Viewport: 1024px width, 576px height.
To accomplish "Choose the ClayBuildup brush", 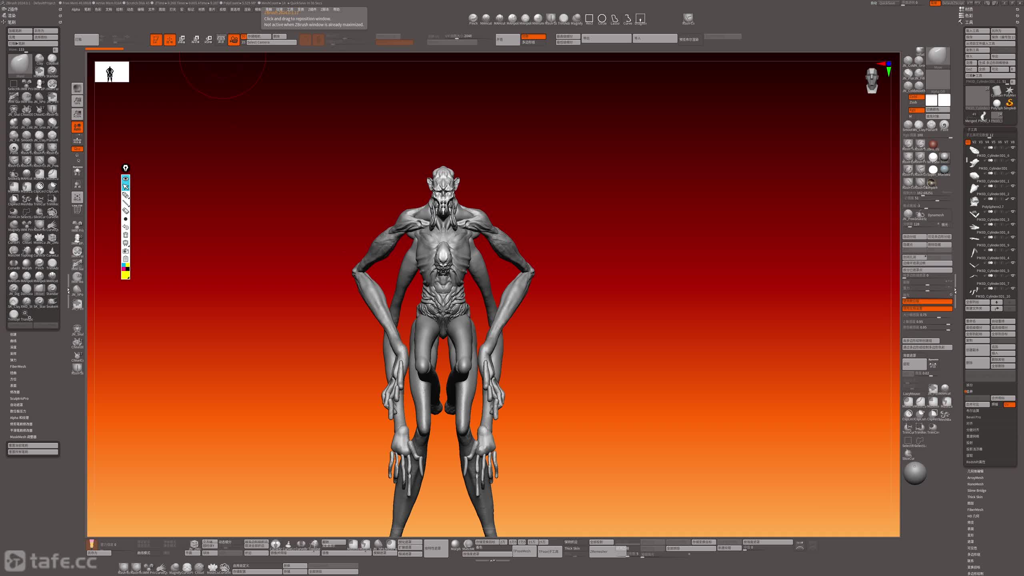I will 52,59.
